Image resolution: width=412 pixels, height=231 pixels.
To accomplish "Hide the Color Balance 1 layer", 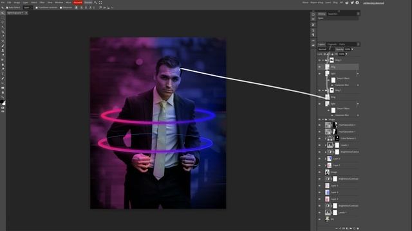I will click(319, 139).
